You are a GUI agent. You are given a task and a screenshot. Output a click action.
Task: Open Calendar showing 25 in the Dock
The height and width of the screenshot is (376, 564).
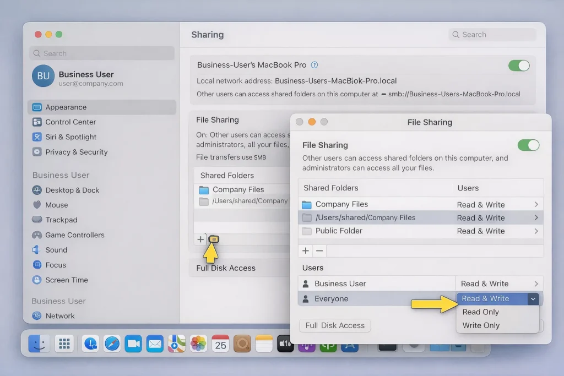[220, 344]
